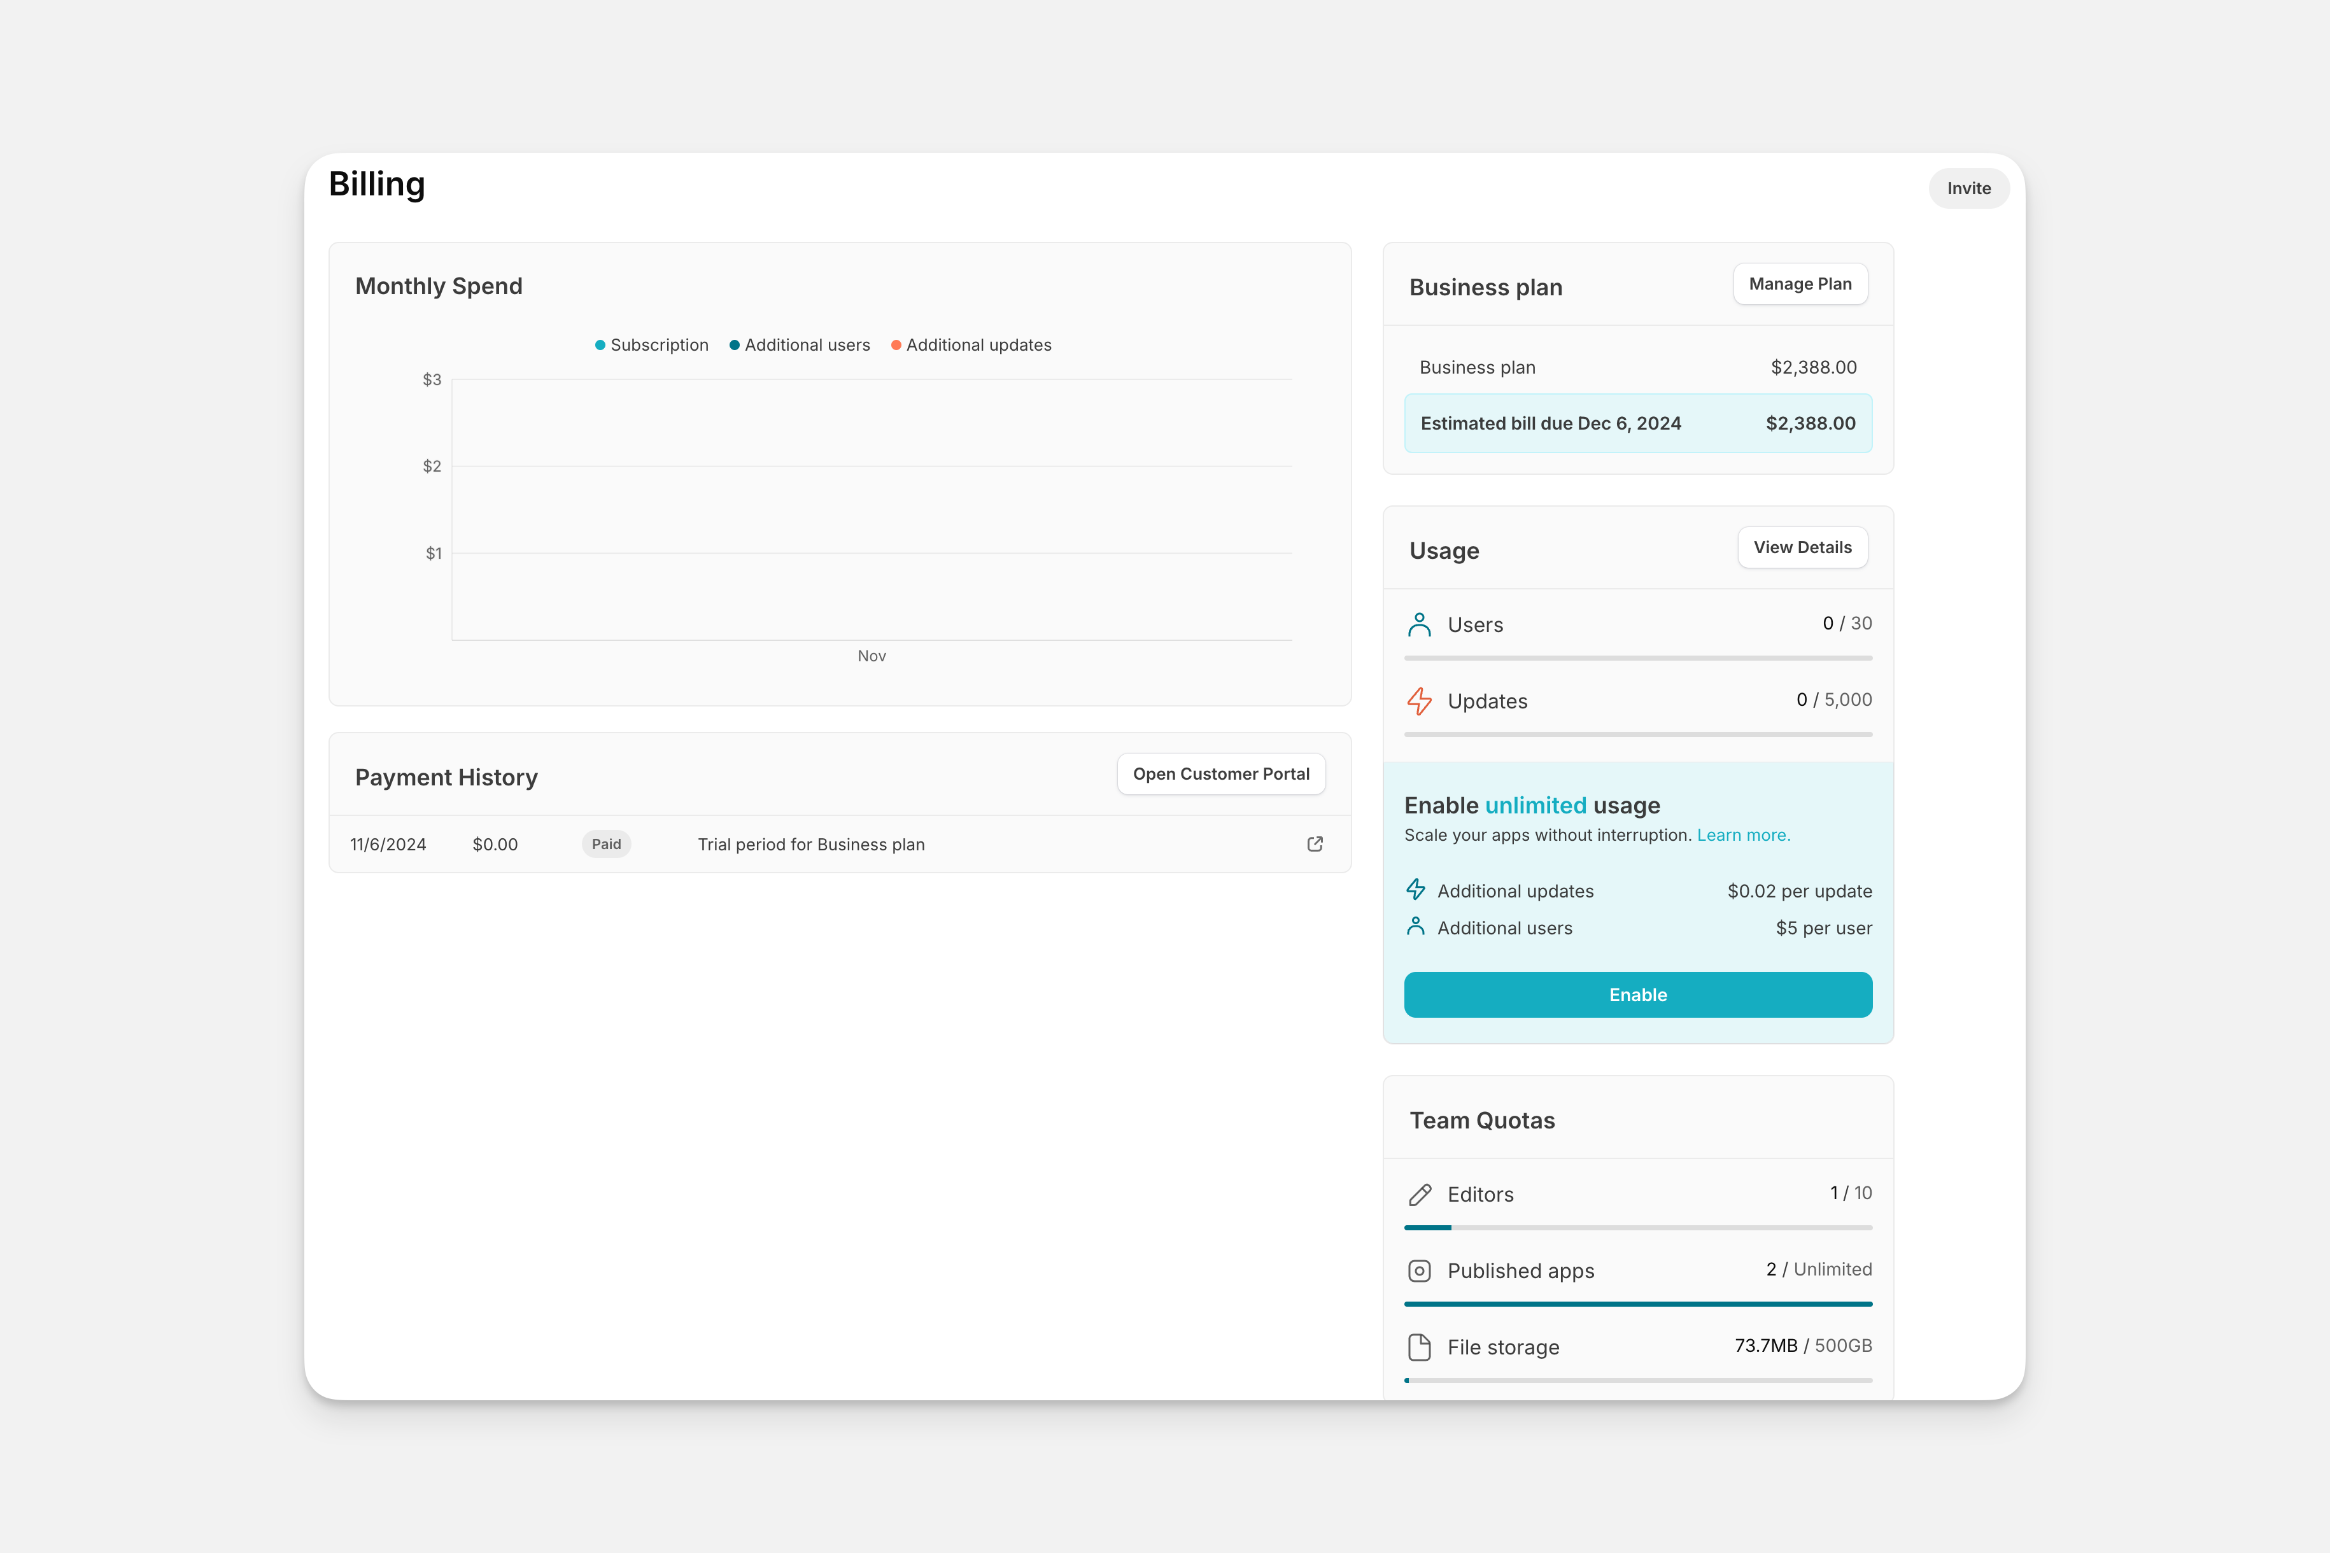
Task: Click the Published apps icon
Action: [x=1420, y=1271]
